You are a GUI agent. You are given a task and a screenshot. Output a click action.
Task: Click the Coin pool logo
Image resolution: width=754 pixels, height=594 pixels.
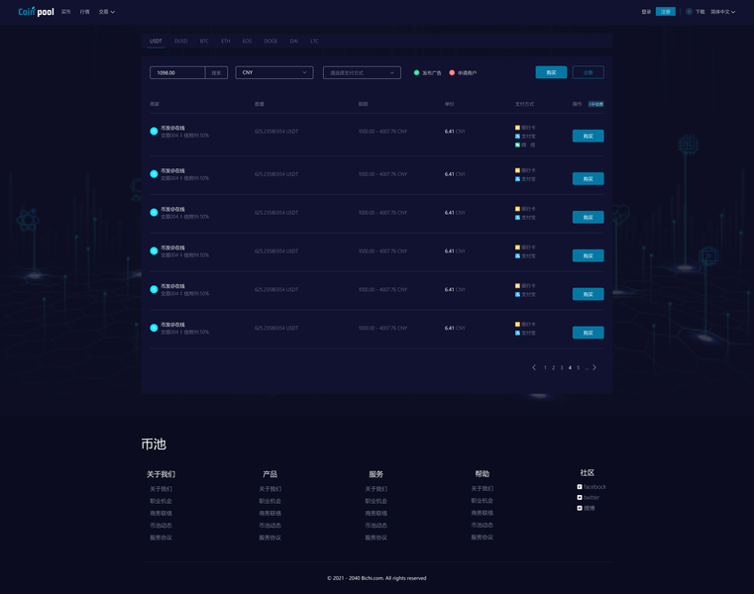36,11
